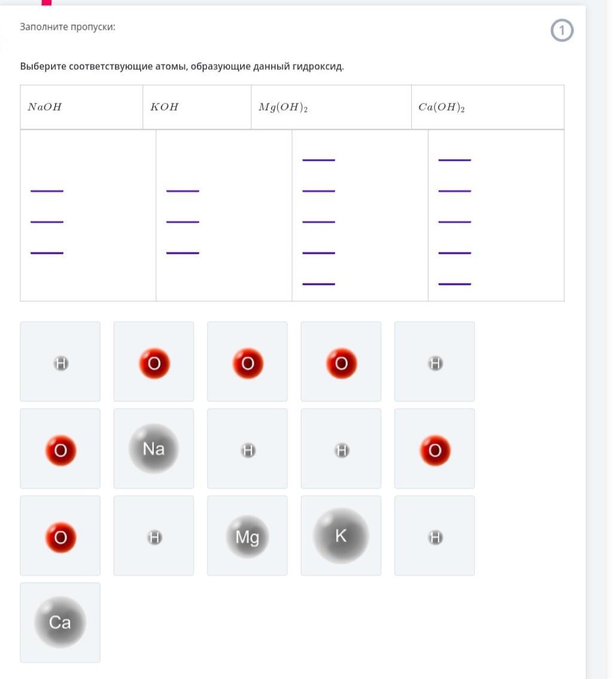
Task: Click the Ca(OH)₂ header cell
Action: pos(487,107)
